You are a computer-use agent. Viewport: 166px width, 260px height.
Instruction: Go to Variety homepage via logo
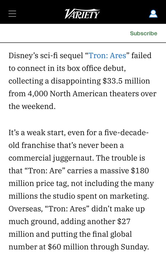pyautogui.click(x=82, y=14)
